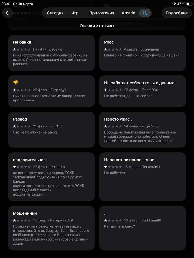
Task: Open the 'Росс' review from 4 марта
Action: (142, 53)
